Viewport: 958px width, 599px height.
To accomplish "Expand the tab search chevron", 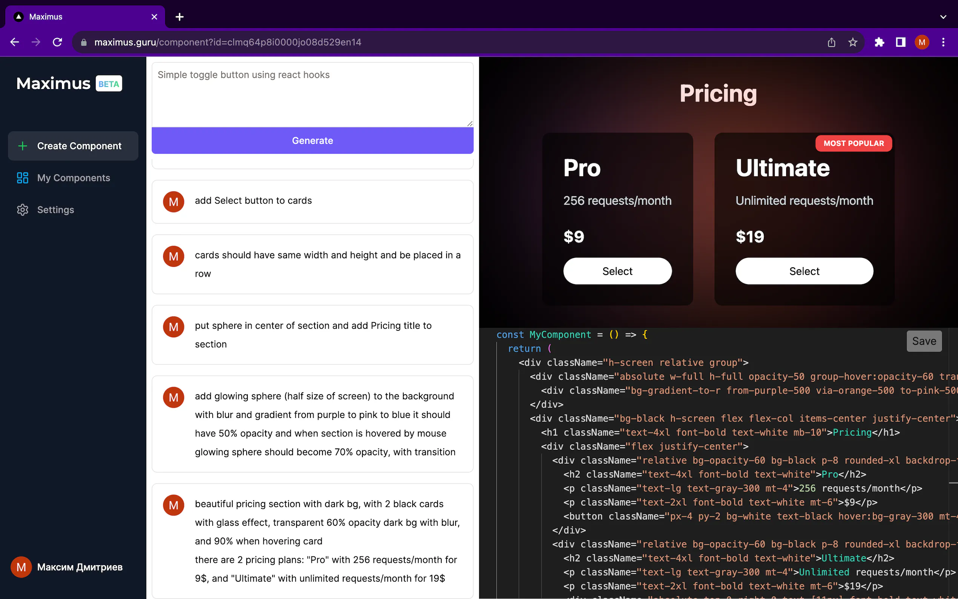I will (x=943, y=17).
